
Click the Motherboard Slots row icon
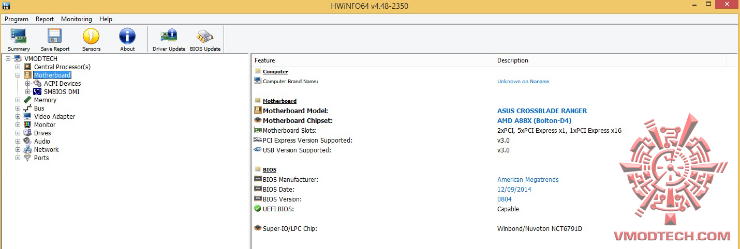pyautogui.click(x=258, y=130)
